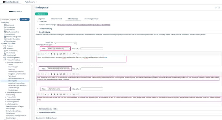Click the undo arrow in second editor toolbar
The image size is (222, 120).
pyautogui.click(x=45, y=74)
